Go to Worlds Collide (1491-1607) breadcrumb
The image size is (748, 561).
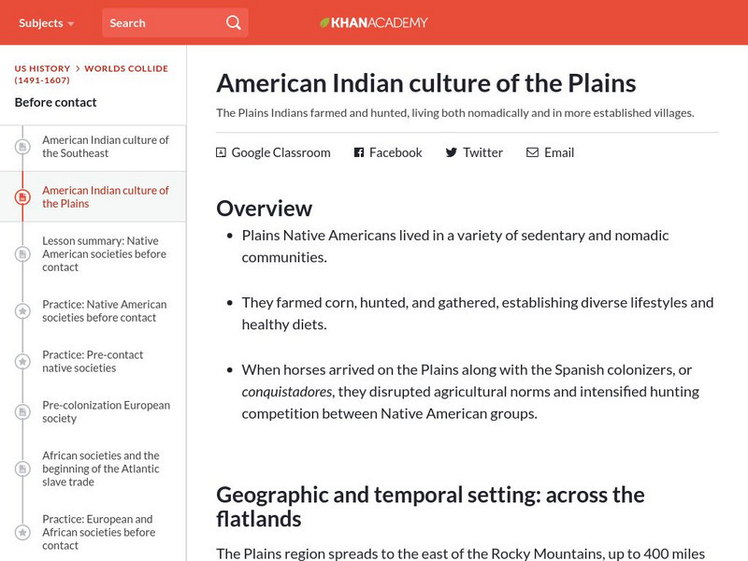point(125,68)
